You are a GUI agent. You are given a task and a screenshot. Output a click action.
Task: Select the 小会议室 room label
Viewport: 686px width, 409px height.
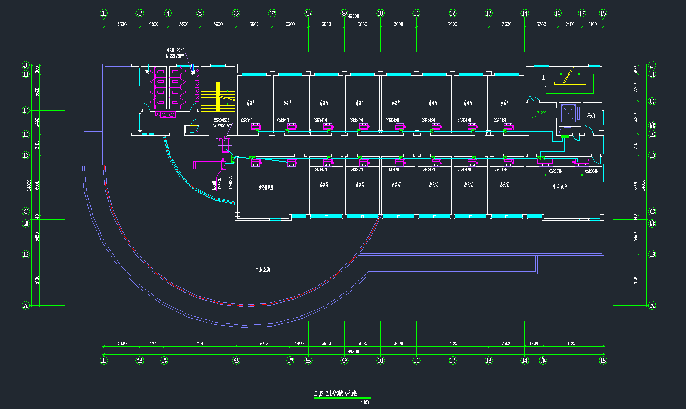coord(559,187)
